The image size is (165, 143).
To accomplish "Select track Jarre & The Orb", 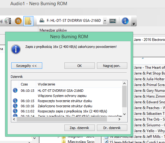I will 149,119.
